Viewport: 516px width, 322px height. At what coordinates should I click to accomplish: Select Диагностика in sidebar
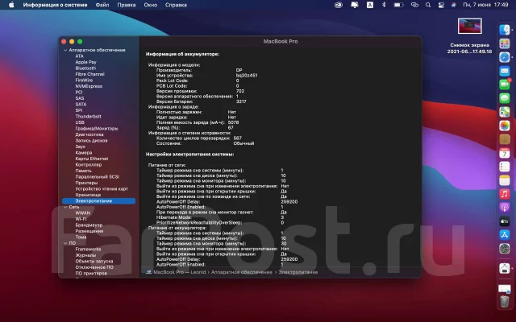click(x=89, y=134)
